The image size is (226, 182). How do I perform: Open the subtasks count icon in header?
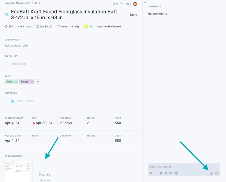pyautogui.click(x=129, y=4)
